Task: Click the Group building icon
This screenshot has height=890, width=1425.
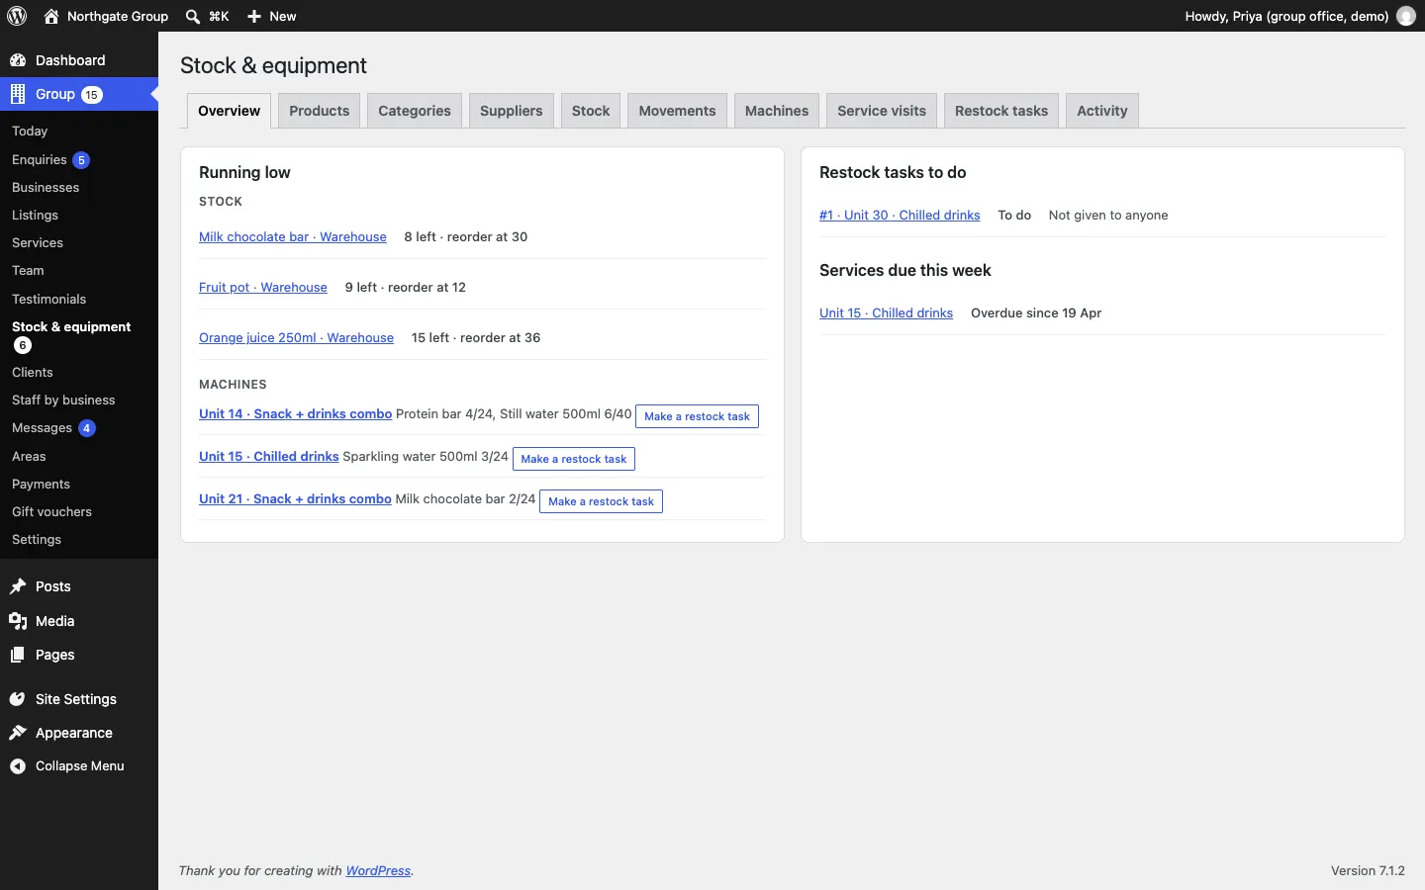Action: [18, 94]
